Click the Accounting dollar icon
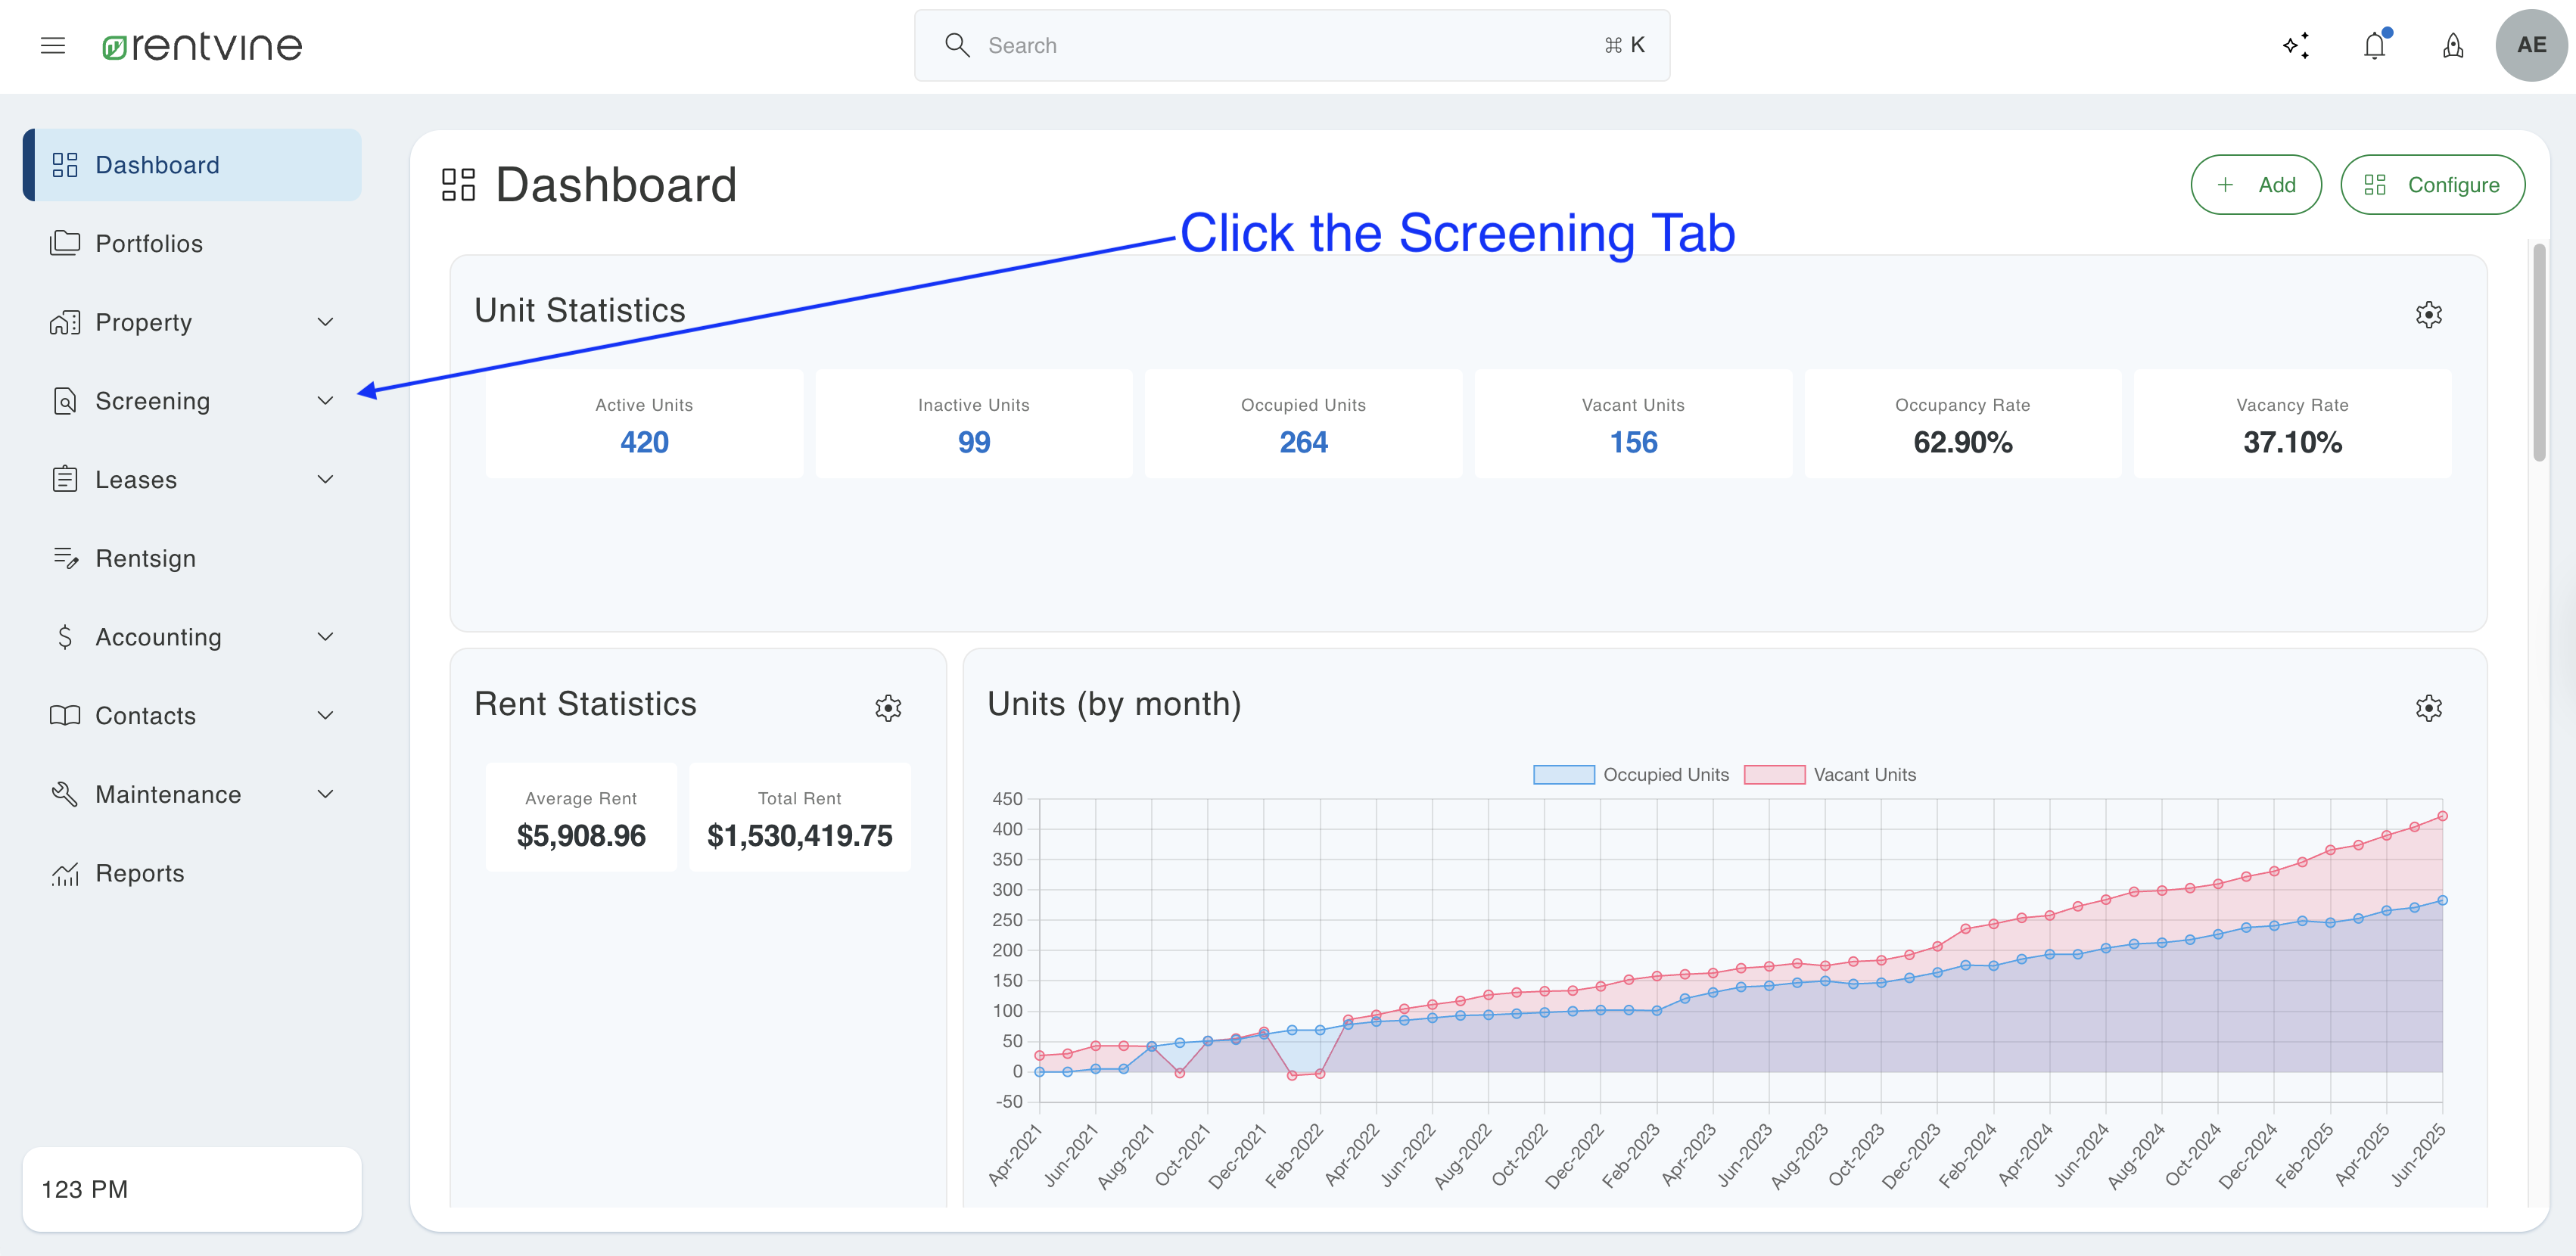The image size is (2576, 1256). point(65,637)
